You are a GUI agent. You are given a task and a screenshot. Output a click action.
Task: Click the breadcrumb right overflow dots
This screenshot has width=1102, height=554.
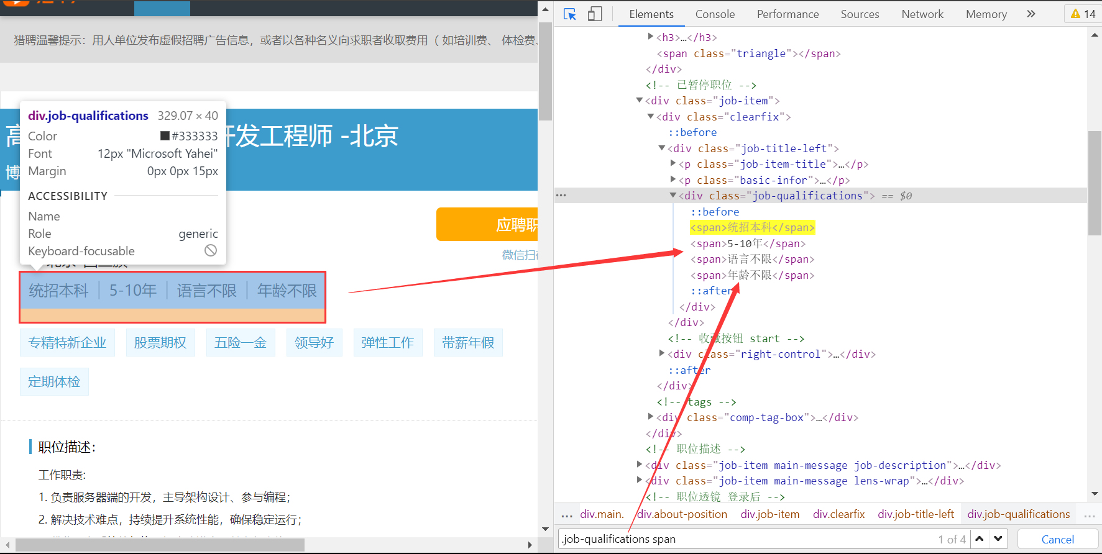[1090, 515]
